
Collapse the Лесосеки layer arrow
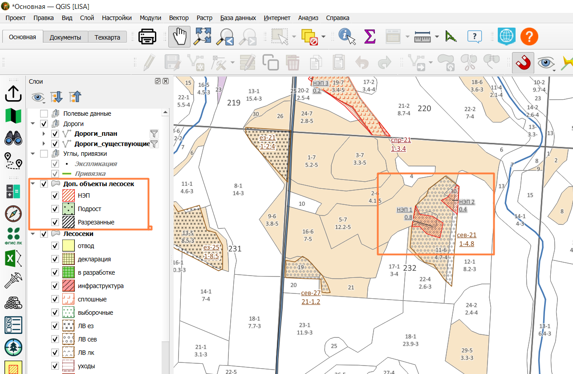tap(33, 234)
